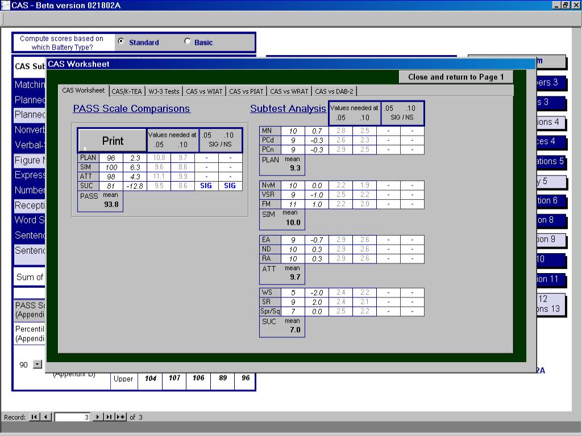The height and width of the screenshot is (436, 582).
Task: Click SUC standard score 81 cell
Action: click(111, 186)
